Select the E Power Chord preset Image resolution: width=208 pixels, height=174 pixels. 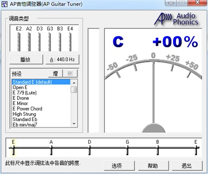coord(41,109)
